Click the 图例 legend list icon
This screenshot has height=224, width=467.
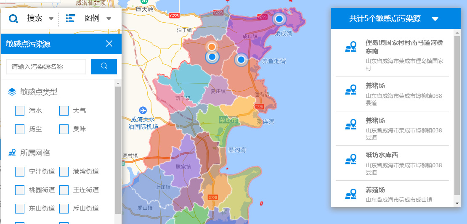(71, 18)
